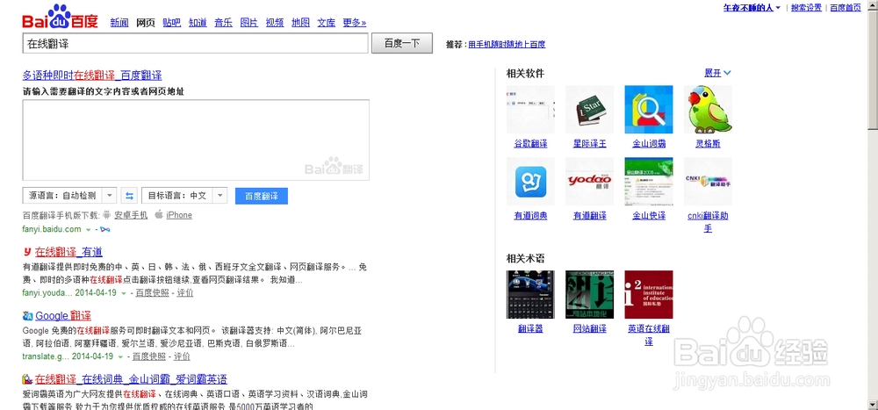Image resolution: width=878 pixels, height=410 pixels.
Task: Go to 百度首页 link
Action: point(846,8)
